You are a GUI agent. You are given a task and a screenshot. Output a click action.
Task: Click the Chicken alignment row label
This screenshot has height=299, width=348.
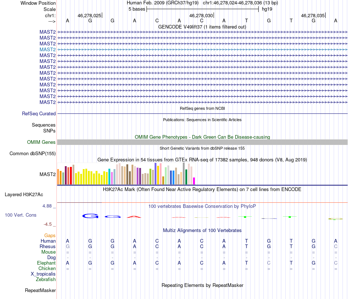coord(47,268)
